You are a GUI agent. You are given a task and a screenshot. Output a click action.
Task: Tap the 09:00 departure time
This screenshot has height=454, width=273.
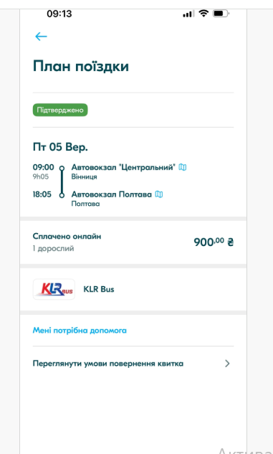tap(44, 167)
